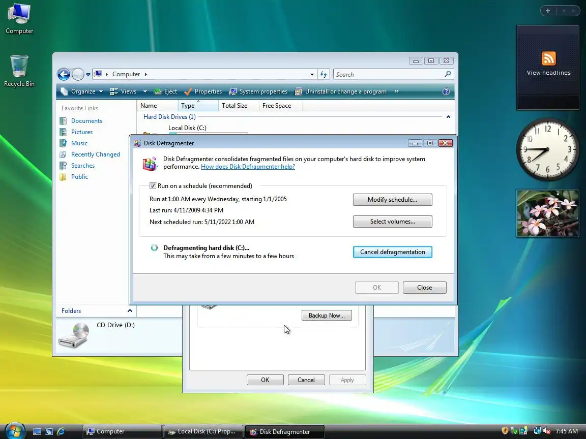Click the network tray icon

point(537,431)
